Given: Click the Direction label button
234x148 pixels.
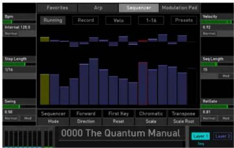Looking at the screenshot, I should [86, 121].
